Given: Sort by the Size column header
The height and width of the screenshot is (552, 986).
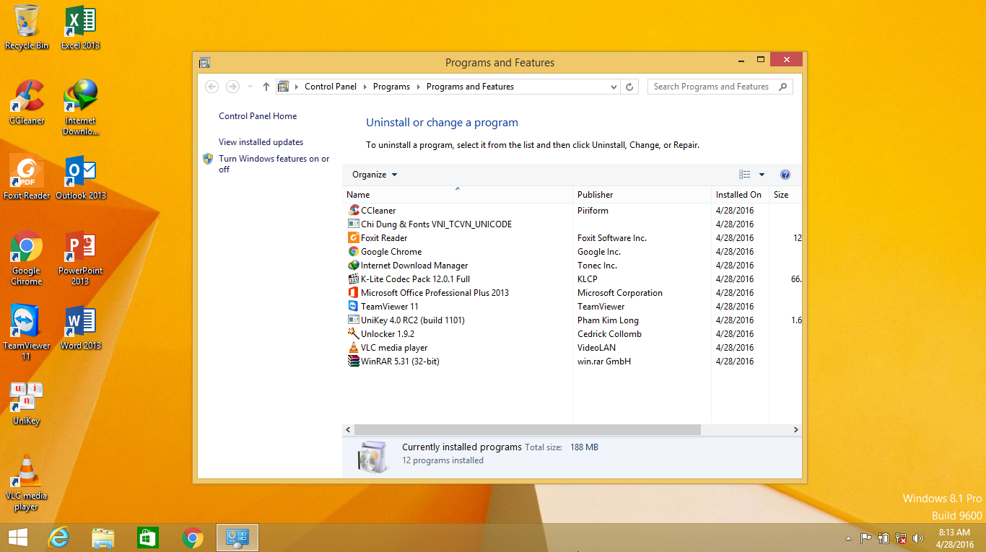Looking at the screenshot, I should click(785, 195).
